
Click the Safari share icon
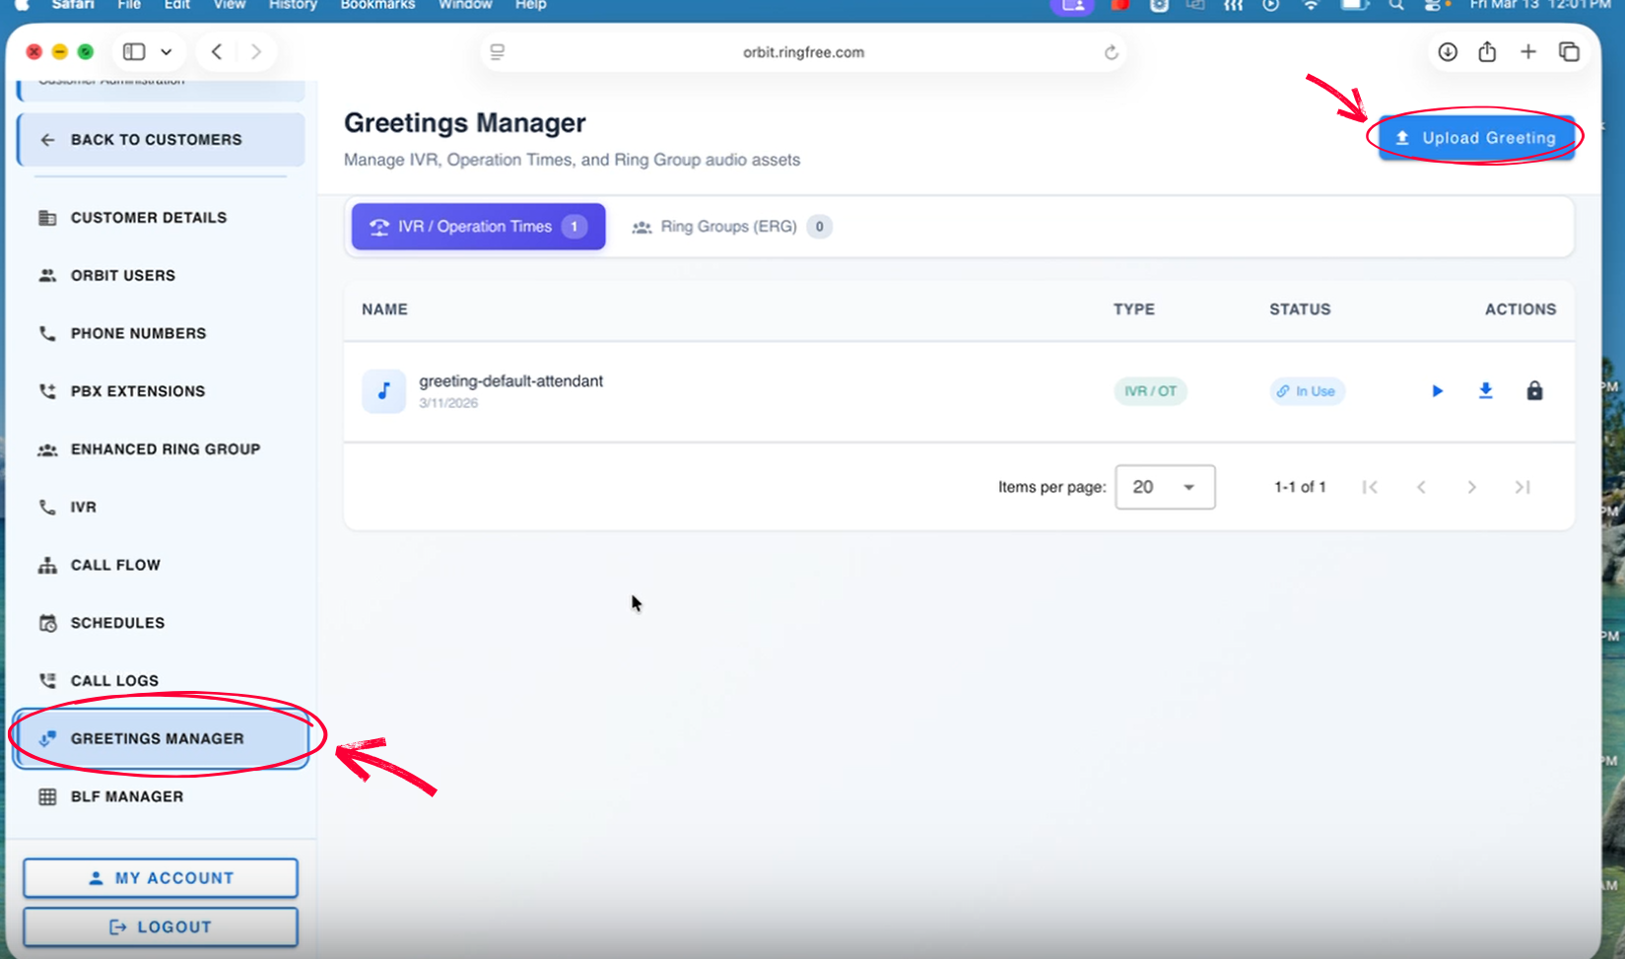[x=1487, y=52]
